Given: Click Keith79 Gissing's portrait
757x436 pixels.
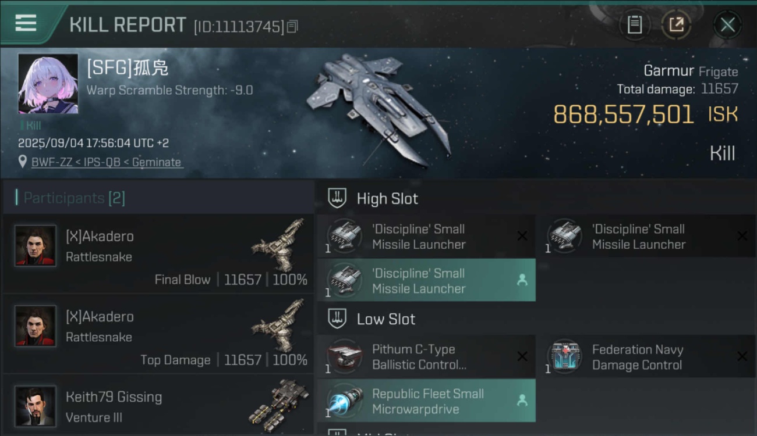Looking at the screenshot, I should pos(36,406).
